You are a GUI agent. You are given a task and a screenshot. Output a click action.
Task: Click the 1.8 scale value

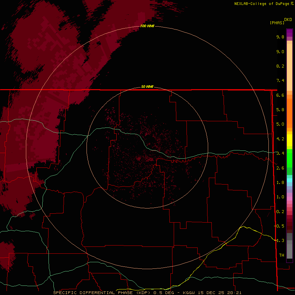point(280,183)
